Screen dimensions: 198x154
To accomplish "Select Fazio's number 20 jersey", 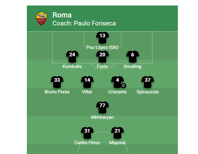I will click(x=103, y=57).
